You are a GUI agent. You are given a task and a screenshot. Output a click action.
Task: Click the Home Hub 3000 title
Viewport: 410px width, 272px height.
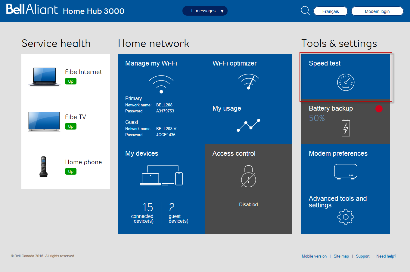pyautogui.click(x=94, y=11)
